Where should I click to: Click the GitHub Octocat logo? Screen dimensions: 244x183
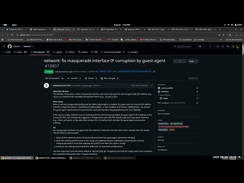(x=10, y=47)
